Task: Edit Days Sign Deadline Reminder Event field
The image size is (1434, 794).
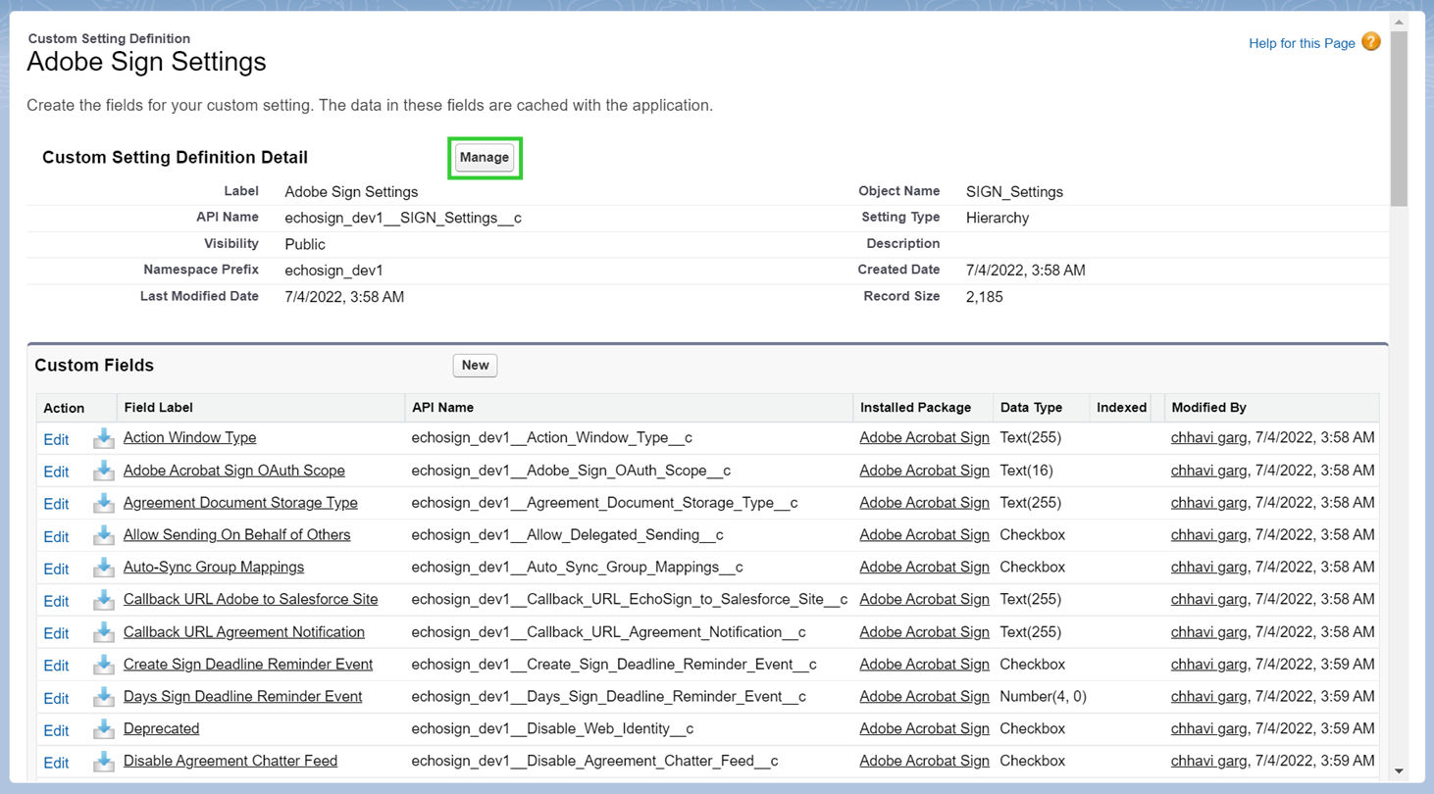Action: click(x=56, y=698)
